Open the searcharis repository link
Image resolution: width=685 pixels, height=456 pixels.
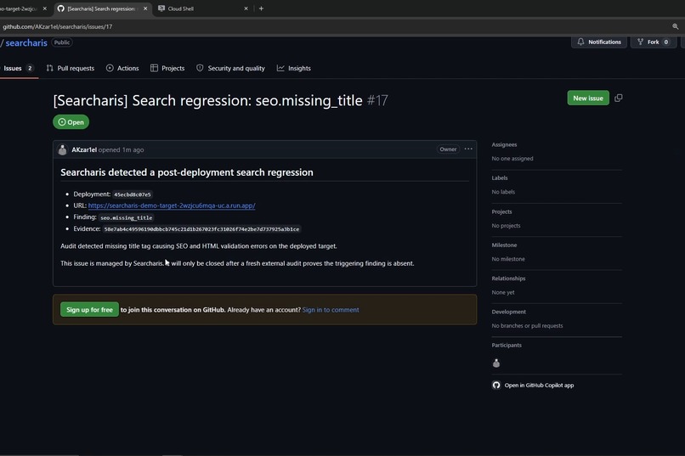coord(26,42)
